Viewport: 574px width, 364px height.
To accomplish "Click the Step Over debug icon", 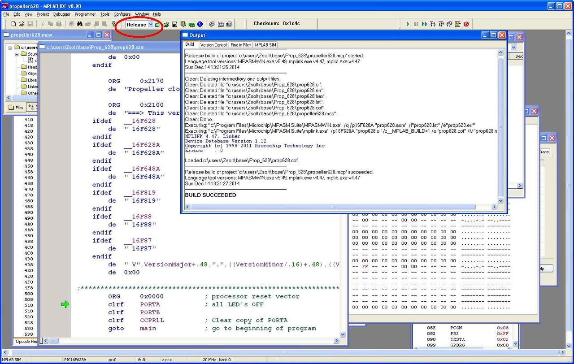I will click(x=441, y=24).
